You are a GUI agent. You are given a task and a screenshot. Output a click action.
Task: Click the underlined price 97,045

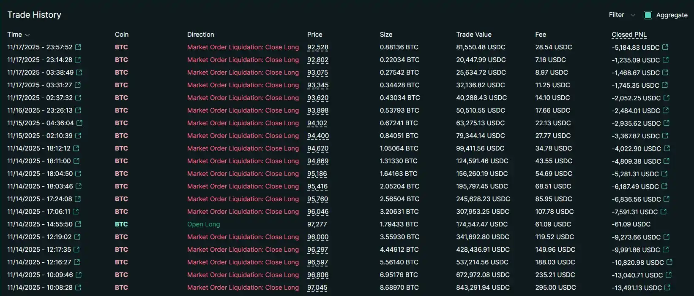click(x=317, y=288)
